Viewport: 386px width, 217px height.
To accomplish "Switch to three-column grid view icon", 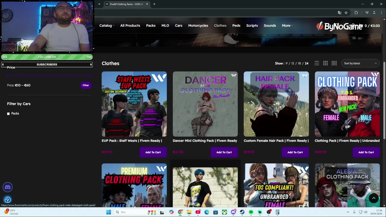I will click(x=325, y=63).
